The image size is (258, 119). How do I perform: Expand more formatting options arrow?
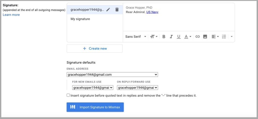tap(232, 37)
